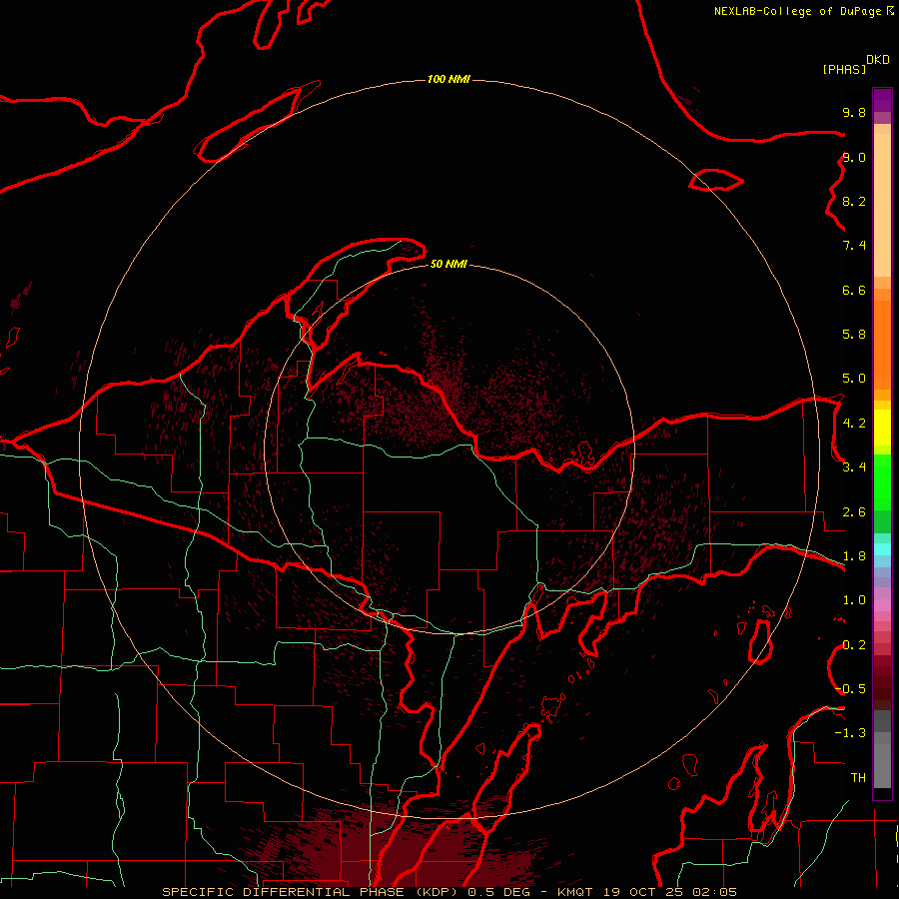Click the 1.0 value on the color scale
This screenshot has height=899, width=899.
(x=854, y=600)
